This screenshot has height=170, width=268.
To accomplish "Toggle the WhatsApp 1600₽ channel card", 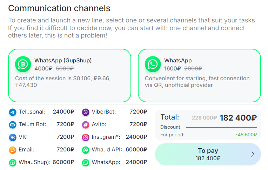I will click(x=199, y=75).
